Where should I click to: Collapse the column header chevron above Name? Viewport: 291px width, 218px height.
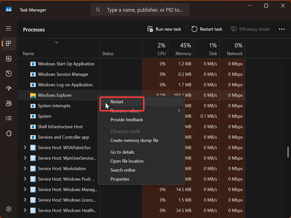[x=57, y=43]
